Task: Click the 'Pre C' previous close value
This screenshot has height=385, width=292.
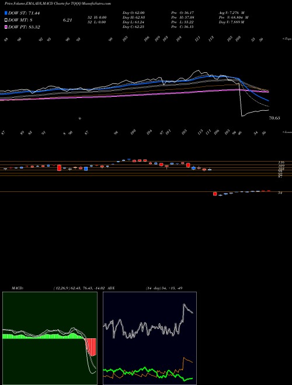Action: click(x=183, y=27)
